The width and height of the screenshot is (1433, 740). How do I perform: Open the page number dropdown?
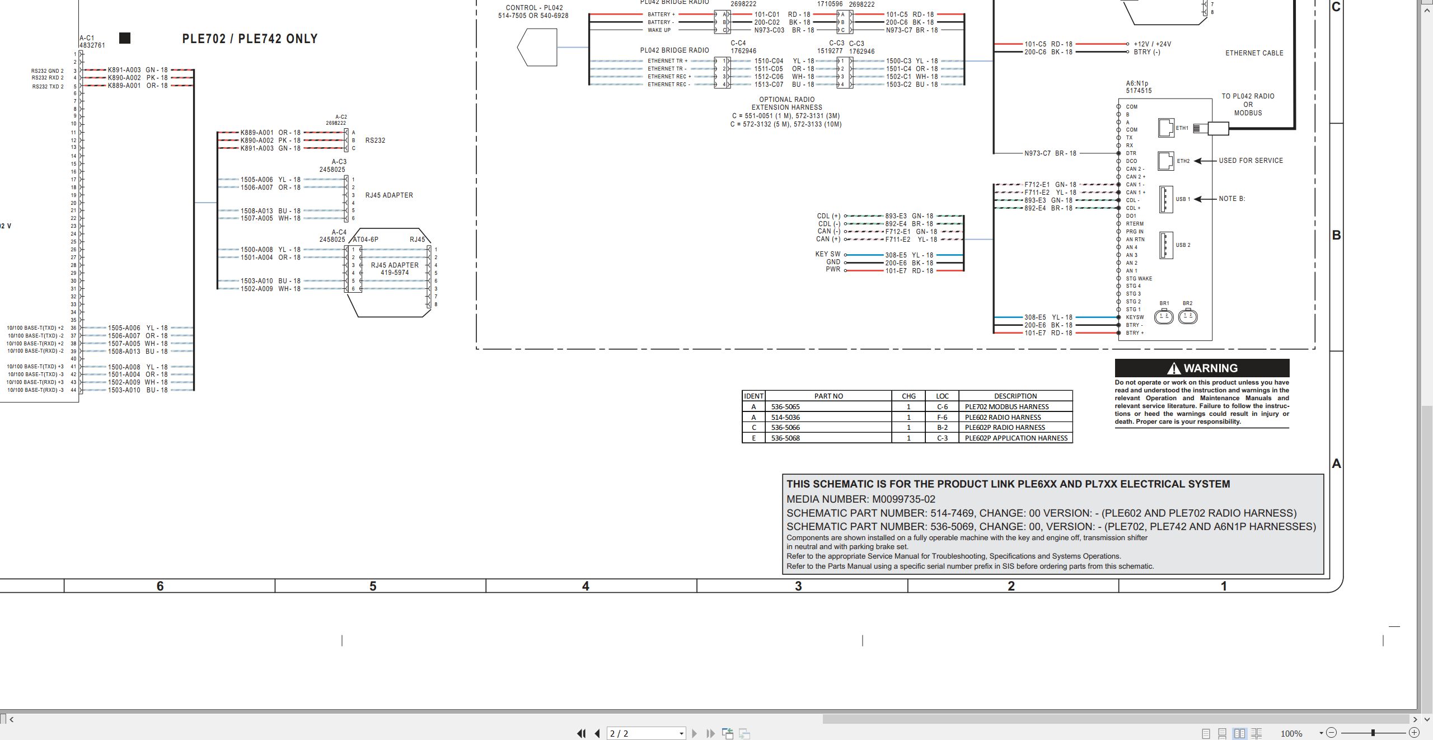click(681, 733)
